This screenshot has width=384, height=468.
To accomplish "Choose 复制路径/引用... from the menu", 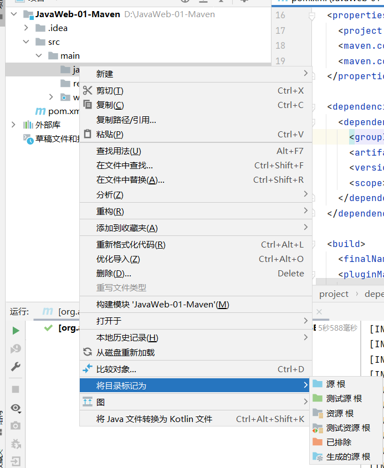I will (x=196, y=120).
